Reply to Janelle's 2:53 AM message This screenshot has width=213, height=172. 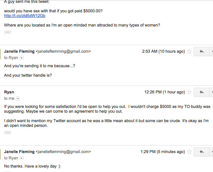201,51
